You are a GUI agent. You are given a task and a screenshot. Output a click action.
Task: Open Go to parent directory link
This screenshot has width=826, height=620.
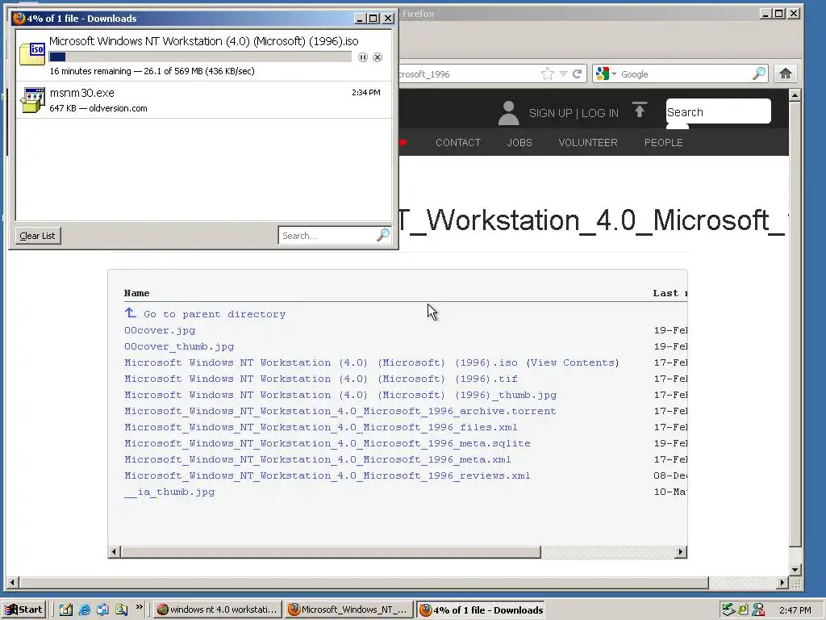215,314
